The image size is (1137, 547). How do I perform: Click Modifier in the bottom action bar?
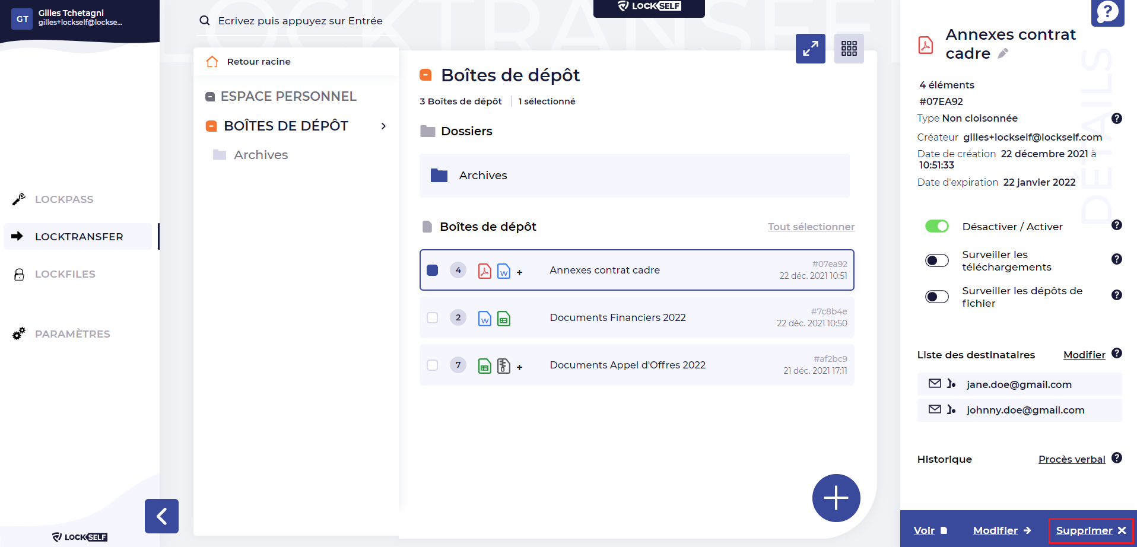click(1002, 530)
